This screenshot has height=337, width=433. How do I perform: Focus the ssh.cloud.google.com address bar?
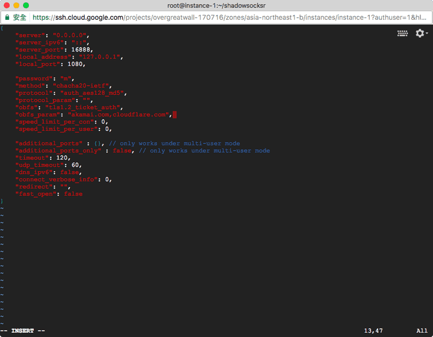pyautogui.click(x=229, y=17)
